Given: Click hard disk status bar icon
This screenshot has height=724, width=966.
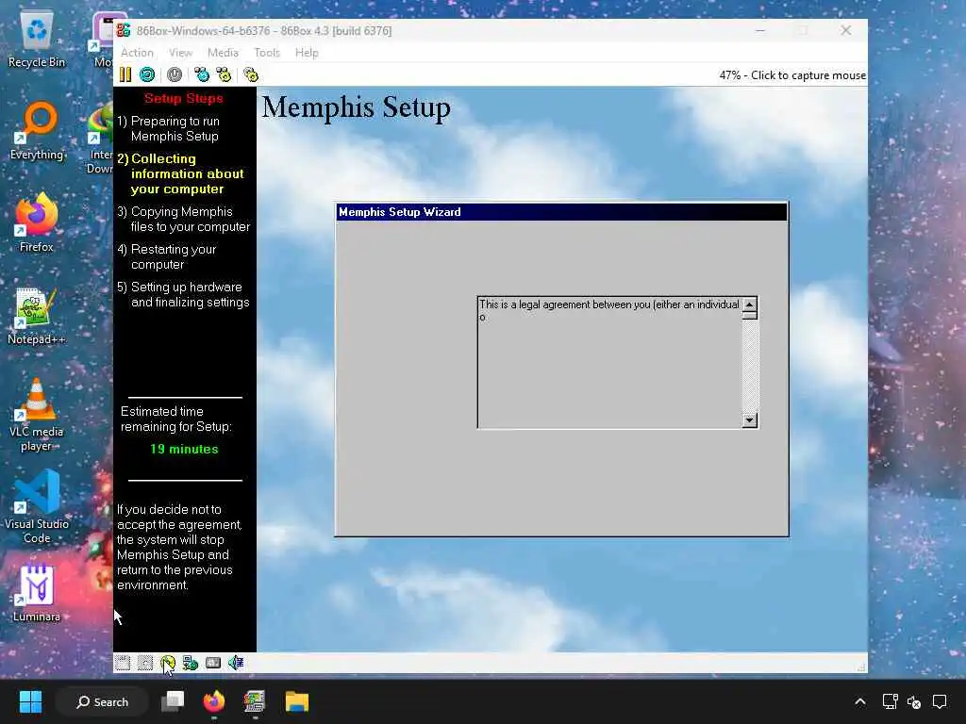Looking at the screenshot, I should (x=213, y=663).
